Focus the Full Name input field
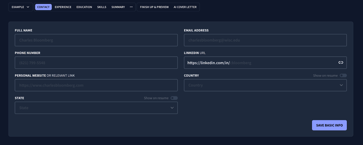 96,40
